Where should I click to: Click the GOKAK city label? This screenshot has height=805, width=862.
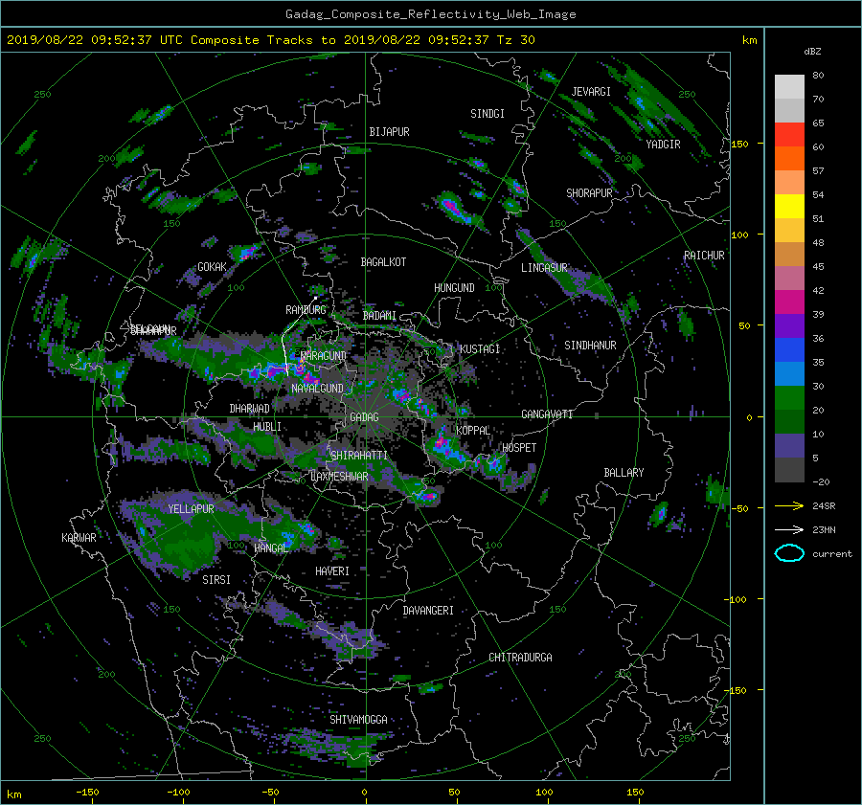pyautogui.click(x=212, y=267)
